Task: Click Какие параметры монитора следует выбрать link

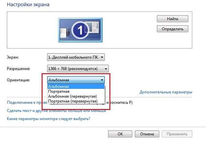Action: click(48, 119)
